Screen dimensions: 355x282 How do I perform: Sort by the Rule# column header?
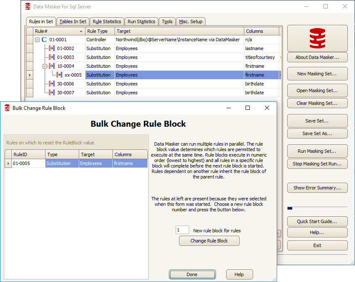pyautogui.click(x=59, y=31)
